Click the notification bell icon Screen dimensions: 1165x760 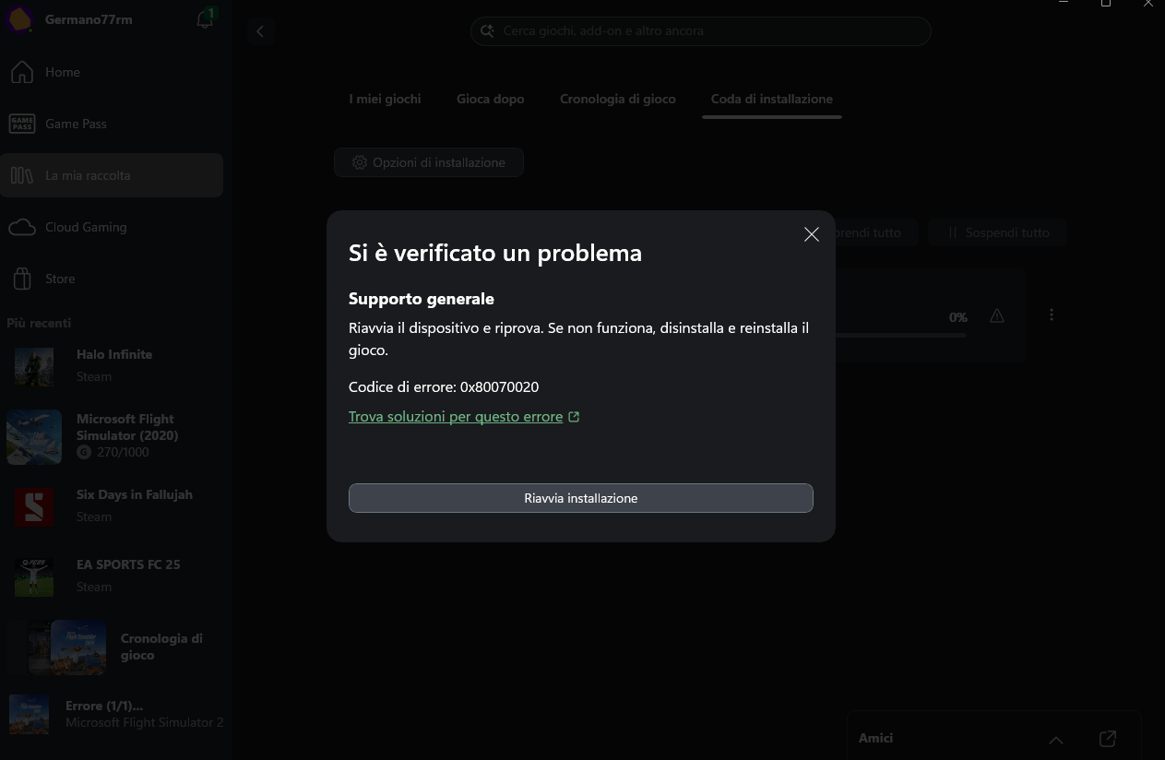[x=205, y=19]
